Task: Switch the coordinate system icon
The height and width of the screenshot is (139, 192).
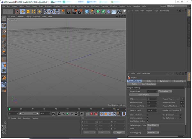Action: click(62, 12)
